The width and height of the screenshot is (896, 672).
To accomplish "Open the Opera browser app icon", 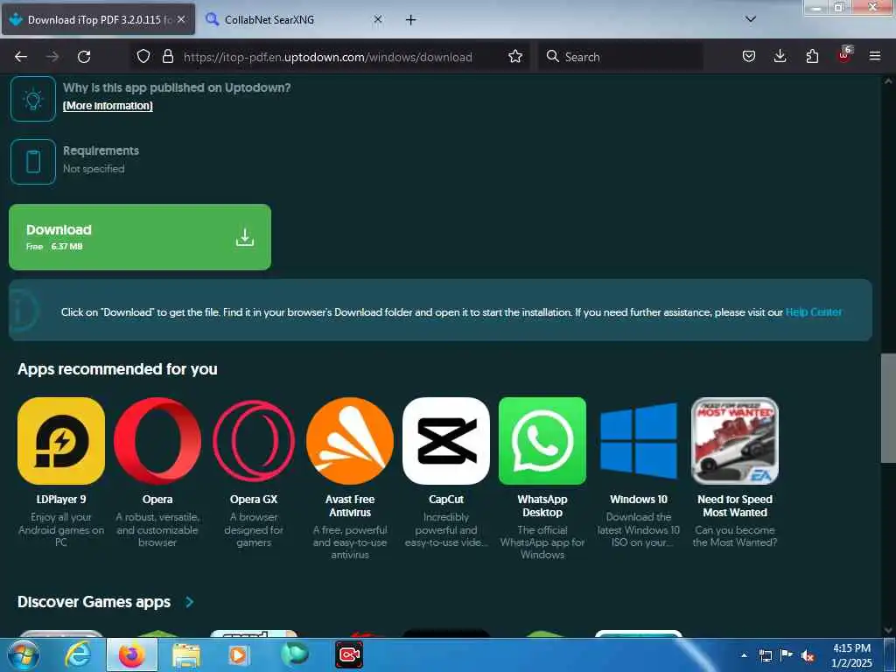I will tap(157, 441).
